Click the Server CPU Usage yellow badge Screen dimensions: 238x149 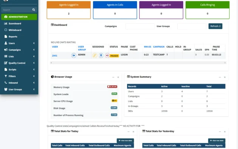[x=114, y=100]
